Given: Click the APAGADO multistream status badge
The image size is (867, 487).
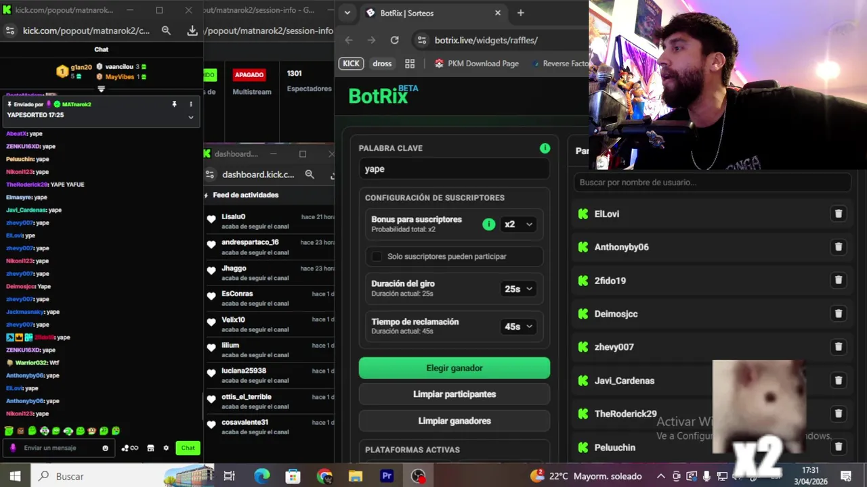Looking at the screenshot, I should [x=249, y=74].
